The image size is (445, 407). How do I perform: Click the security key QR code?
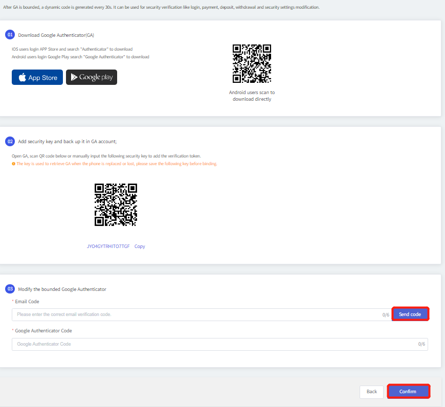[x=116, y=205]
